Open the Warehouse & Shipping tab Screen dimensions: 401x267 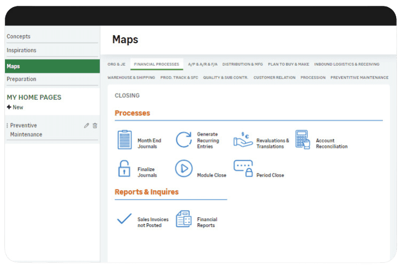[131, 77]
